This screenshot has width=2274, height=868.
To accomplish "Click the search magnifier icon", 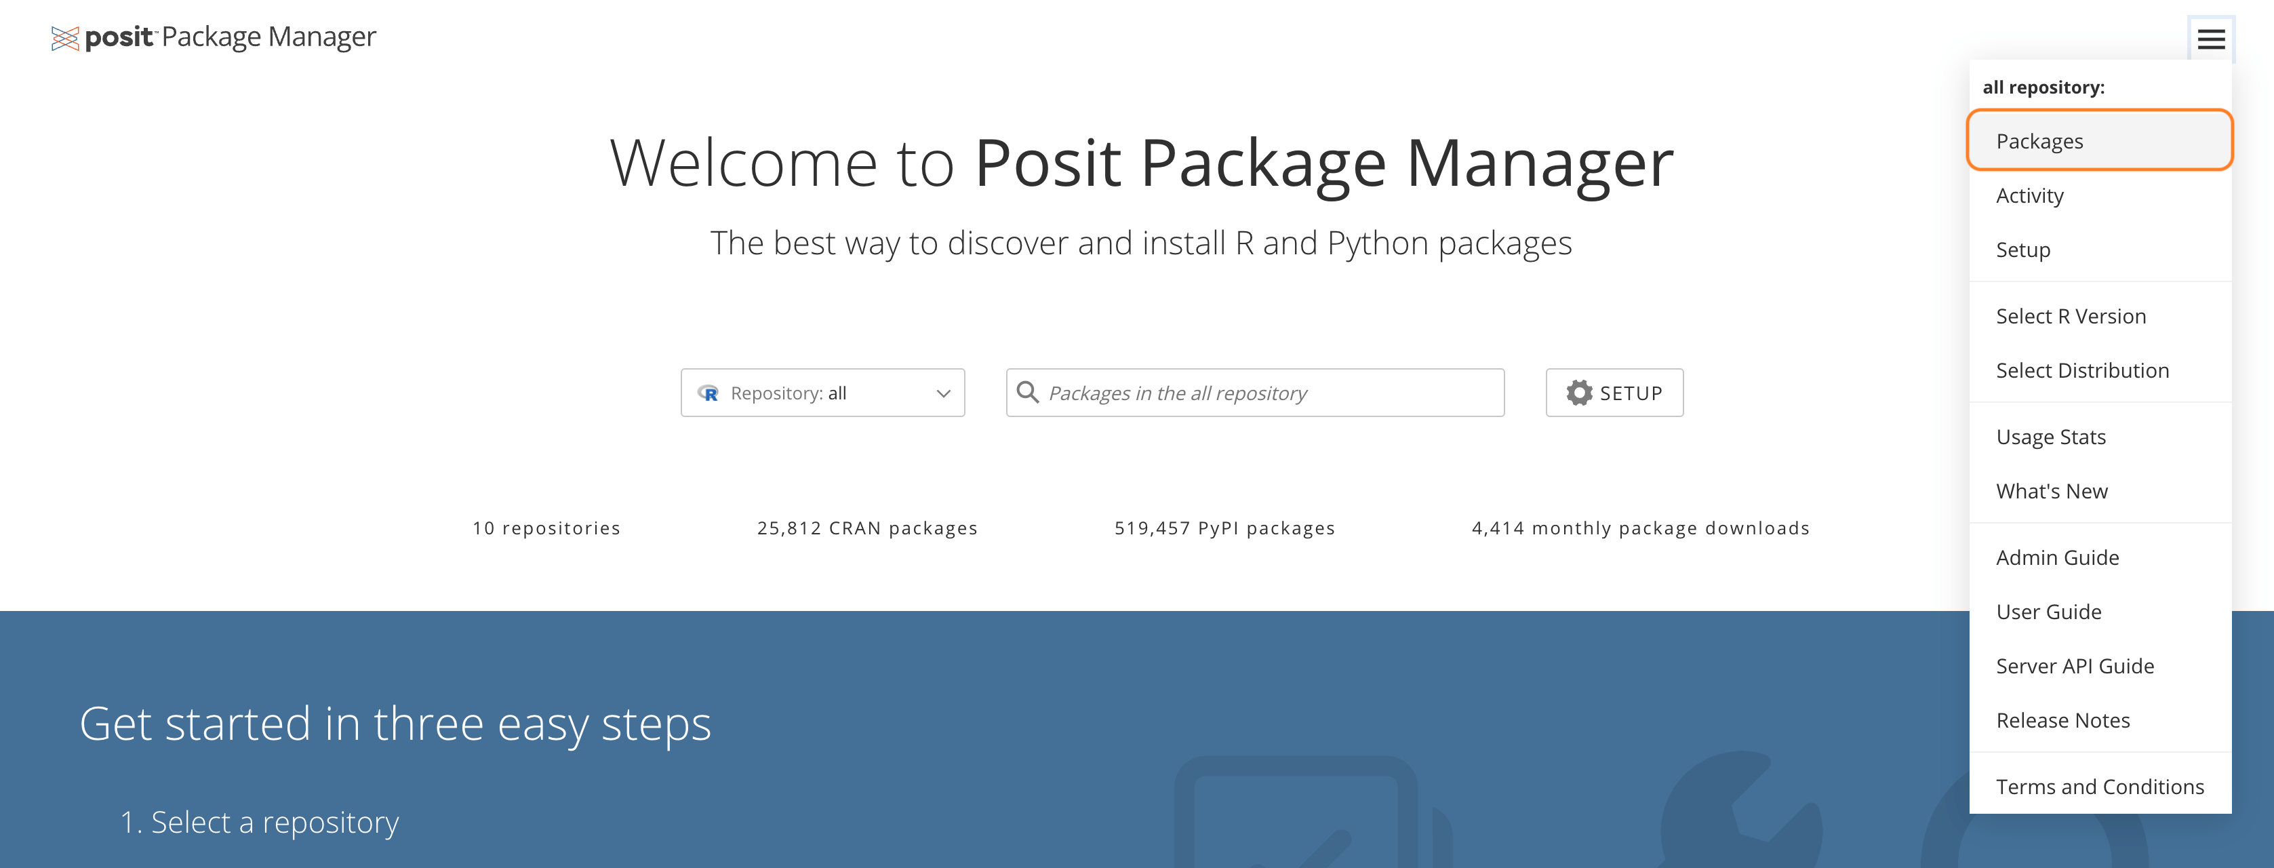I will coord(1028,392).
